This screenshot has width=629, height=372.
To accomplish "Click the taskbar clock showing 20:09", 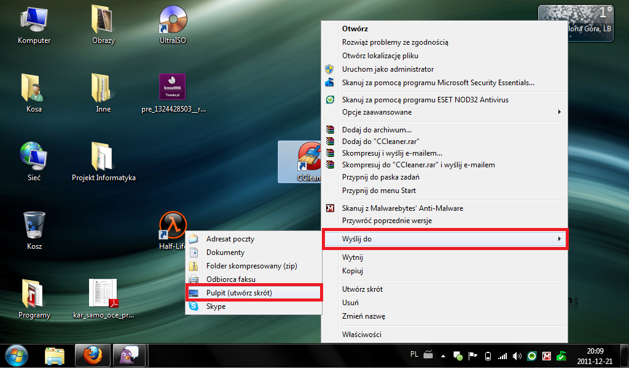I will [x=595, y=356].
